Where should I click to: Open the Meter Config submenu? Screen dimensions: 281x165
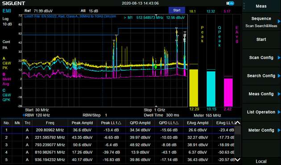pyautogui.click(x=261, y=130)
